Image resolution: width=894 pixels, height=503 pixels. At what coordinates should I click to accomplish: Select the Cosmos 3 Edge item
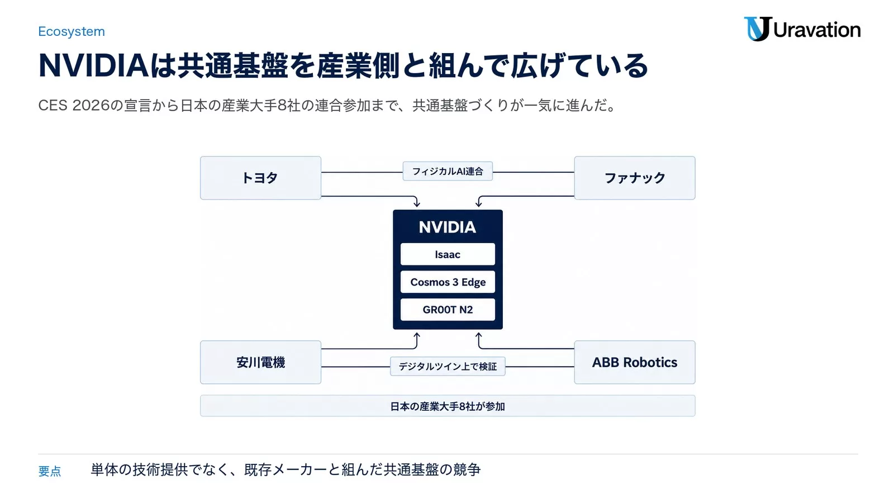pos(448,282)
